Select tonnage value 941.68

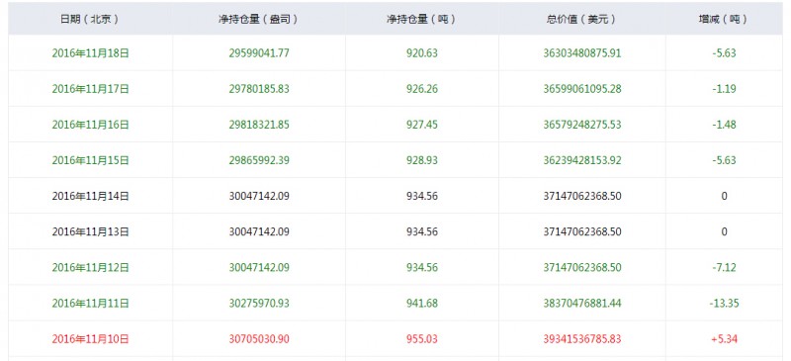click(422, 303)
